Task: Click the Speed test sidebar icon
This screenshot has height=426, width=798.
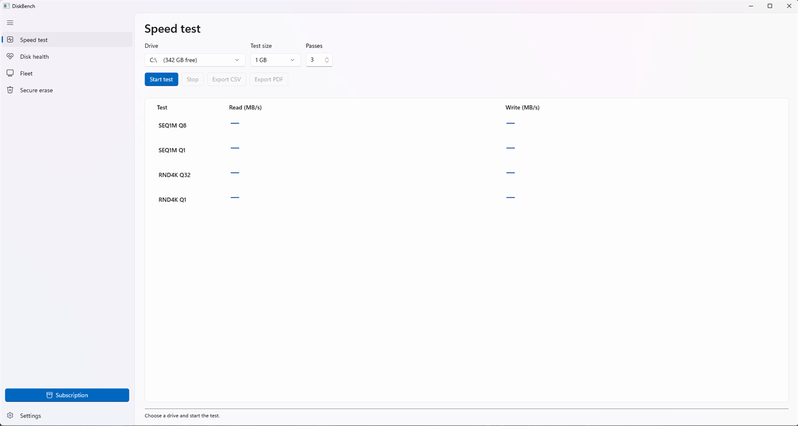Action: pyautogui.click(x=10, y=39)
